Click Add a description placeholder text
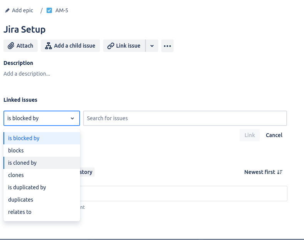This screenshot has width=304, height=240. 27,74
